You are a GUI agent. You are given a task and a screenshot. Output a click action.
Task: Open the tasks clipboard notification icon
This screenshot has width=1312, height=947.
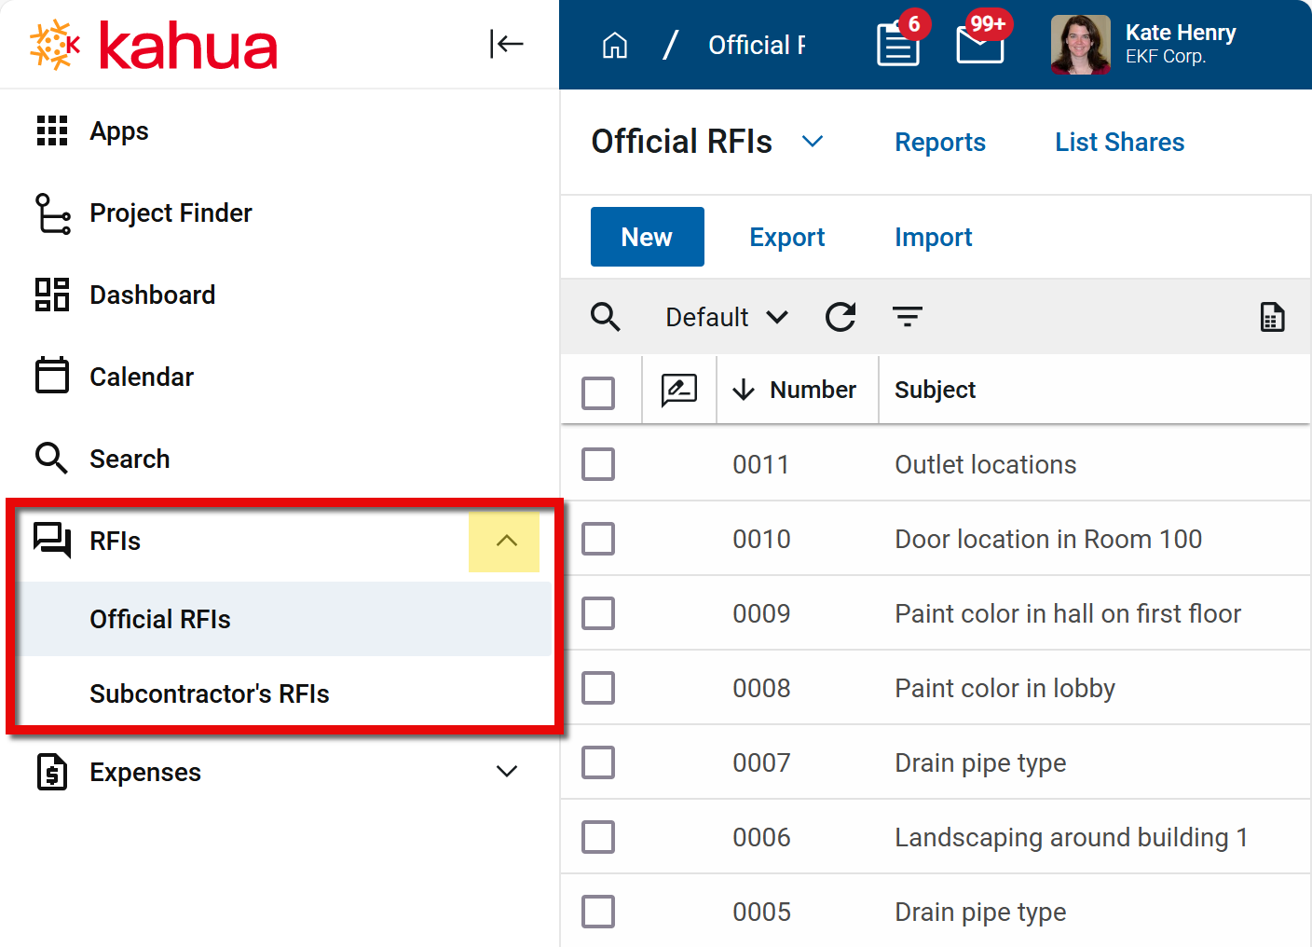(897, 45)
